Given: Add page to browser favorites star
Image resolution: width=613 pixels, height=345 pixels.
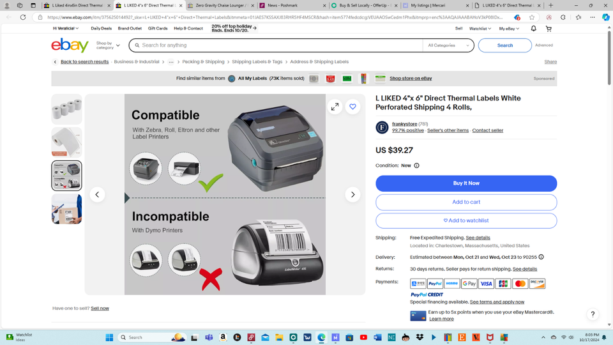Looking at the screenshot, I should pos(532,17).
